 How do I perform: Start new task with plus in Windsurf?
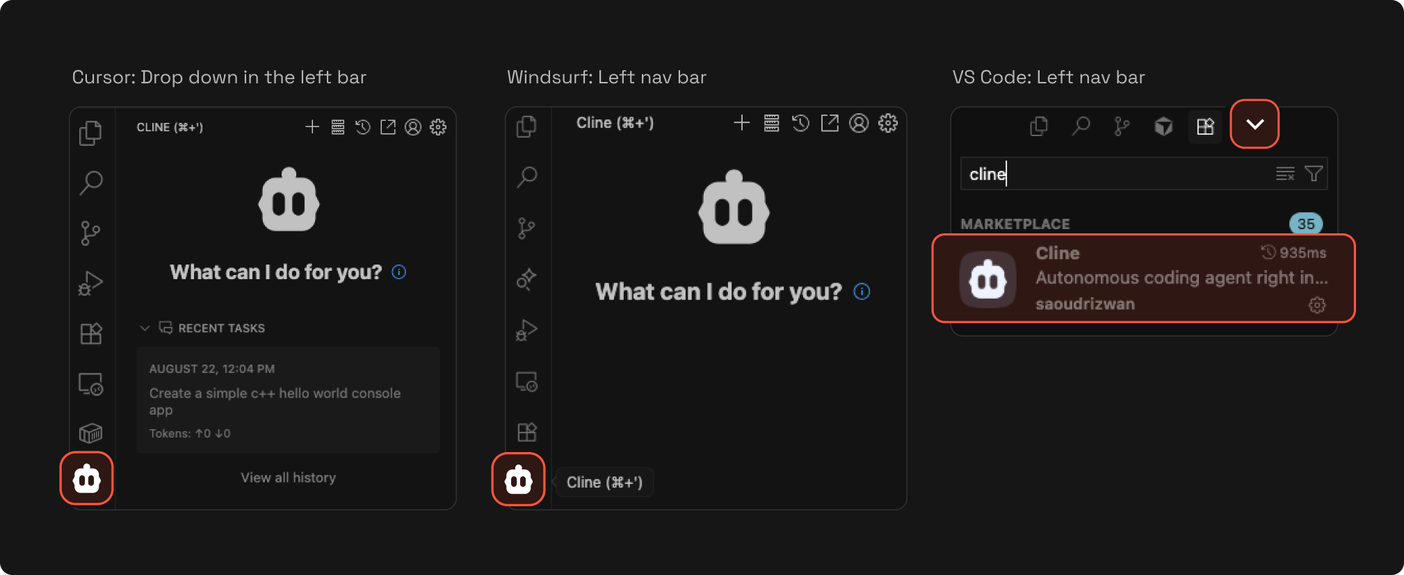point(742,124)
